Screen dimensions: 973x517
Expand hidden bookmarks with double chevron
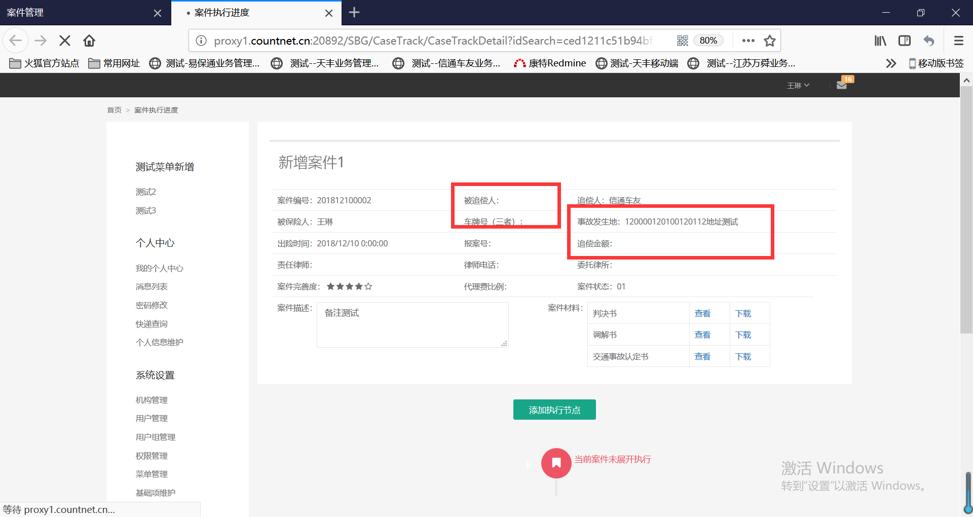pyautogui.click(x=891, y=63)
